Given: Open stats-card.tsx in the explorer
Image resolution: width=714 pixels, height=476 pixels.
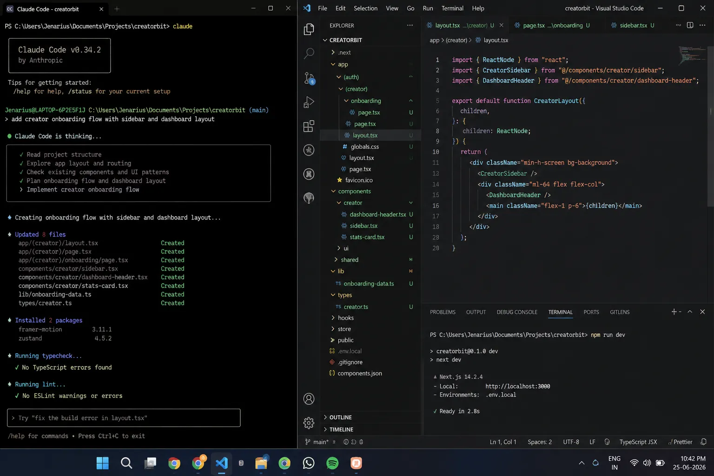Looking at the screenshot, I should 367,237.
